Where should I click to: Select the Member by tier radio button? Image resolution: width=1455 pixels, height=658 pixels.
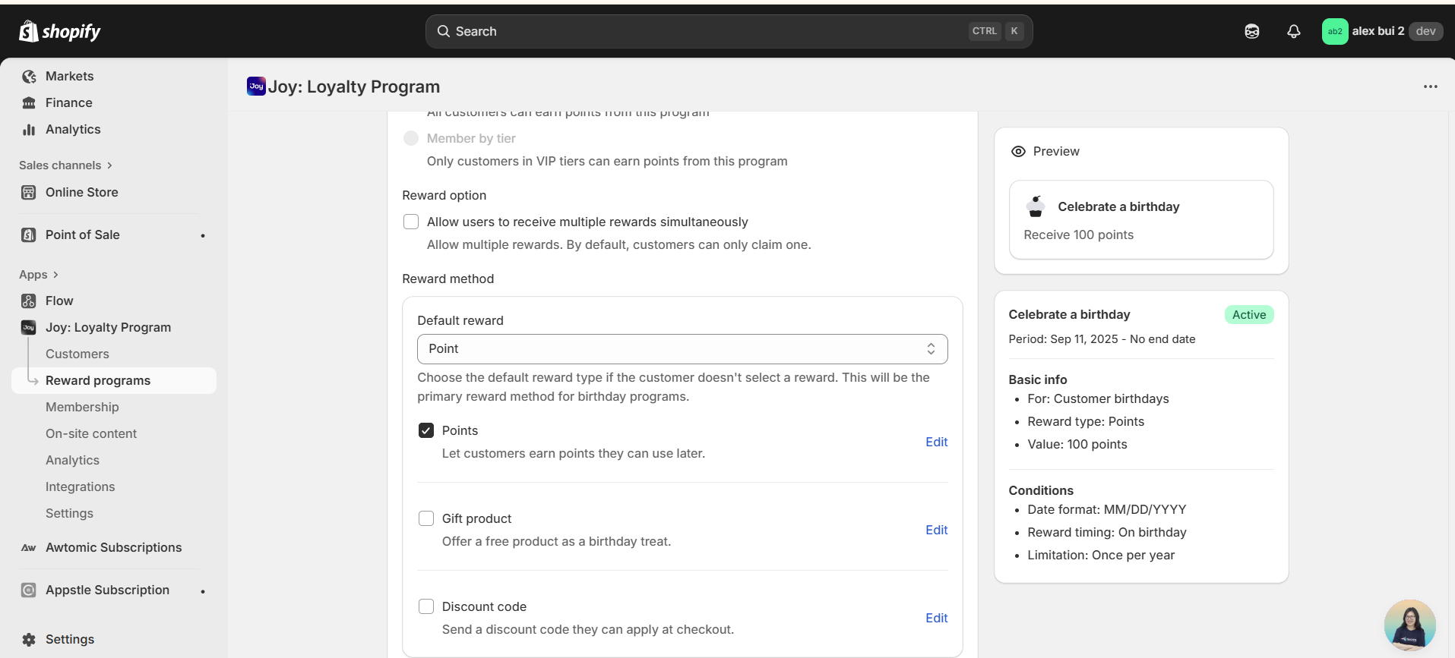pos(411,138)
